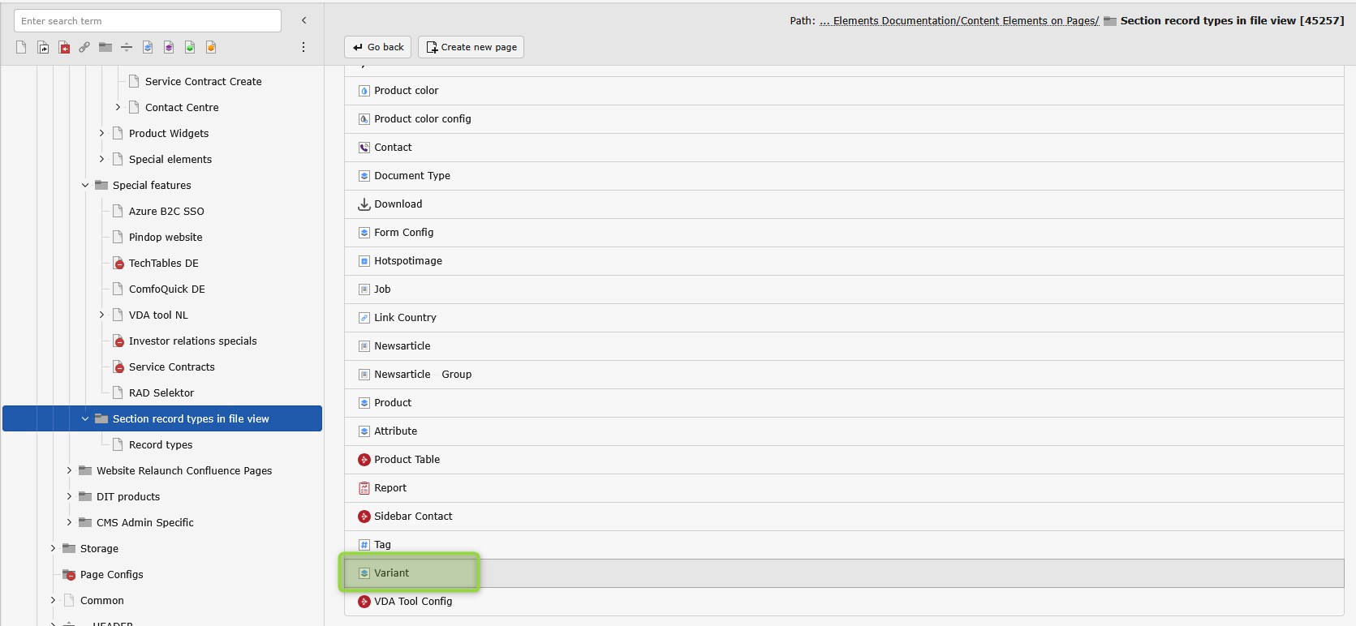
Task: Collapse the page tree panel with chevron
Action: 304,20
